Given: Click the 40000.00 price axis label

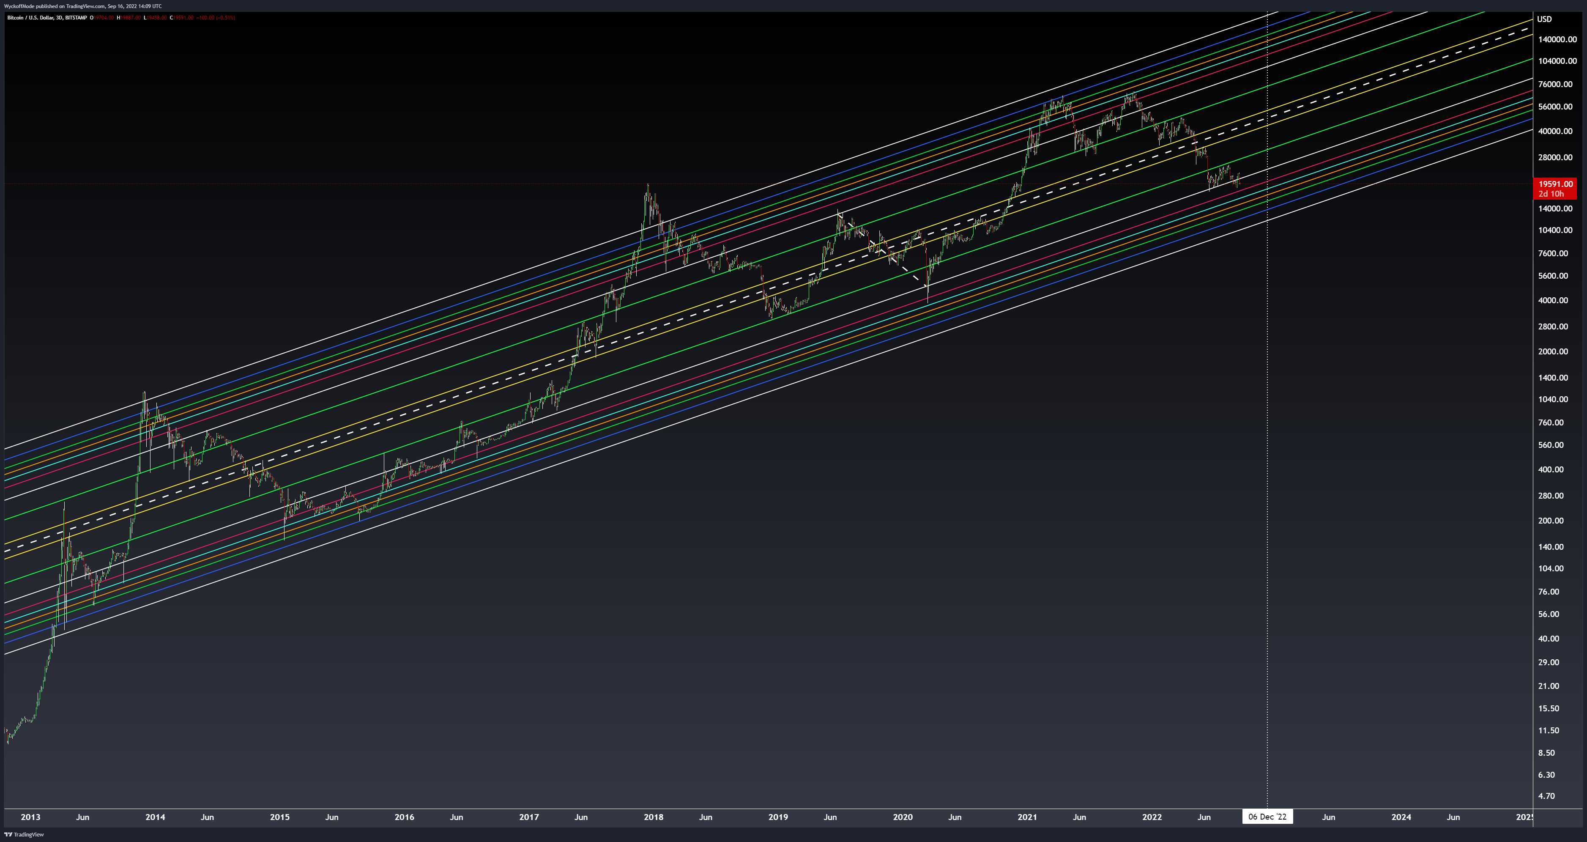Looking at the screenshot, I should point(1555,131).
